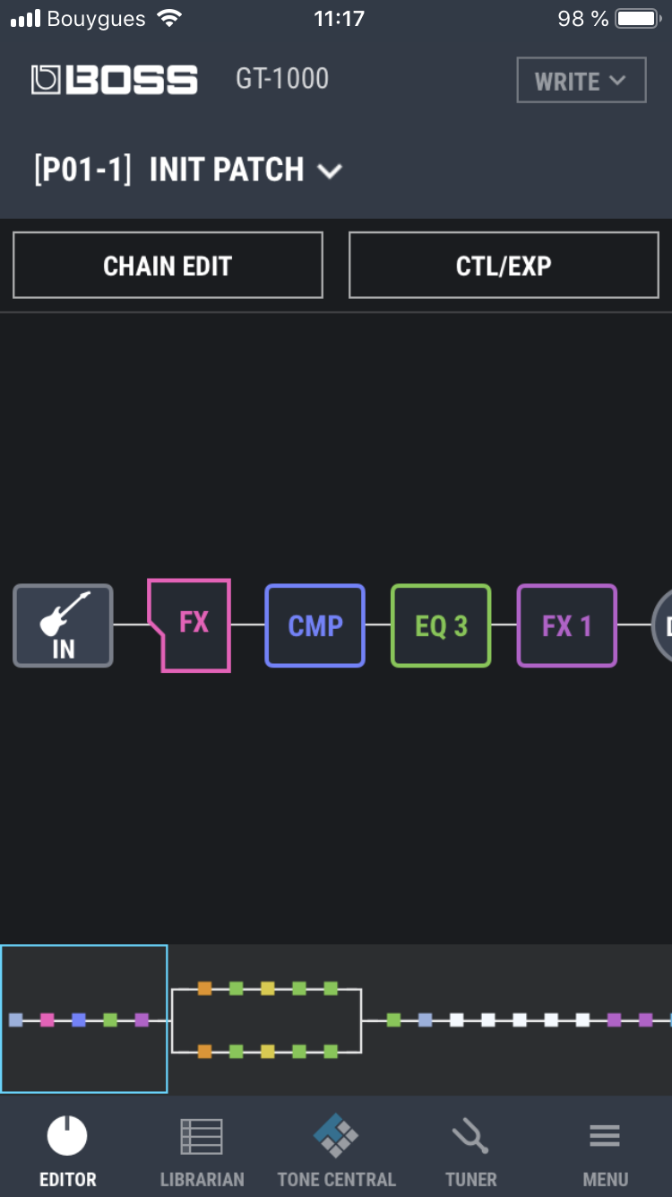Open the Tuner tab
Viewport: 672px width, 1197px height.
tap(470, 1152)
